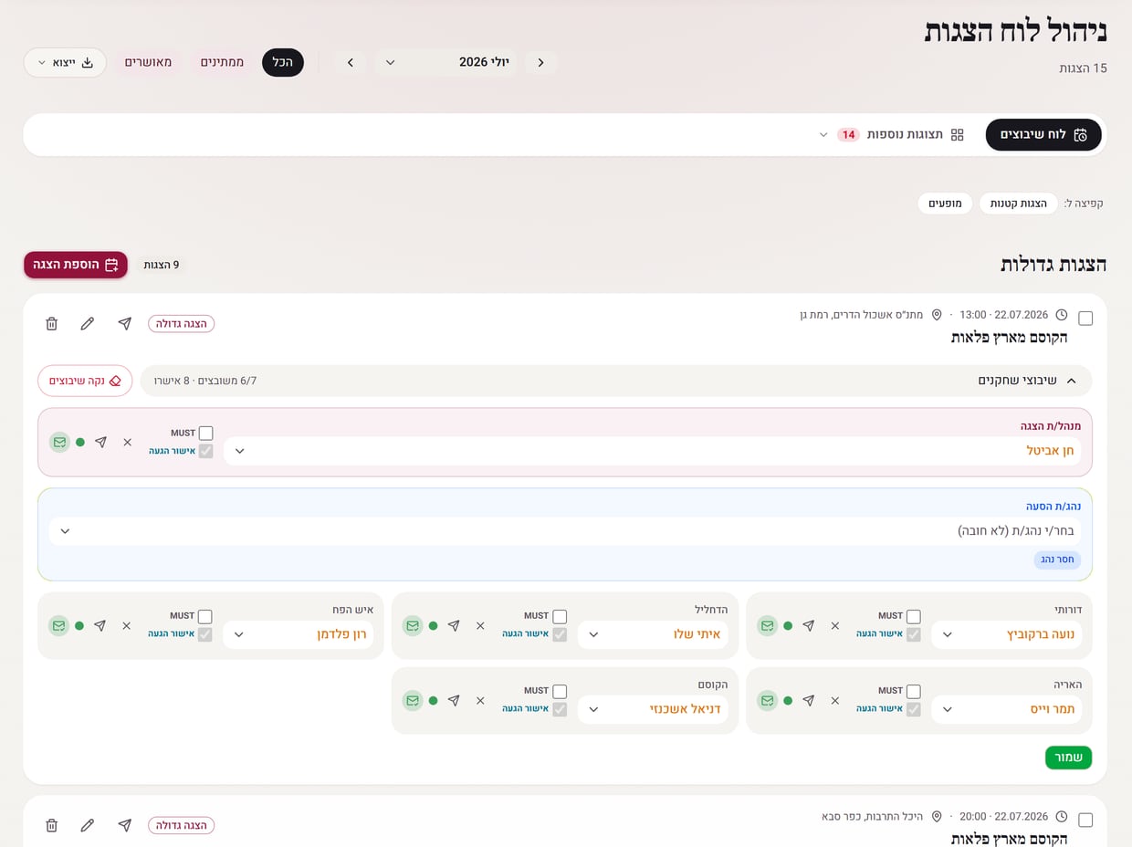Click the חסר נהג badge

click(1057, 559)
